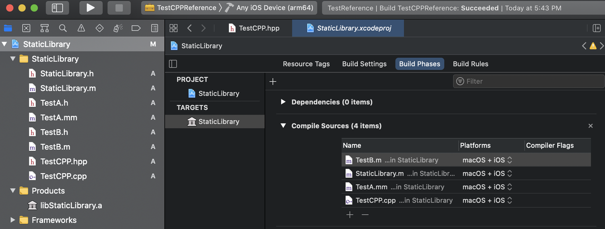This screenshot has height=229, width=605.
Task: Click the Name column header
Action: pyautogui.click(x=400, y=145)
